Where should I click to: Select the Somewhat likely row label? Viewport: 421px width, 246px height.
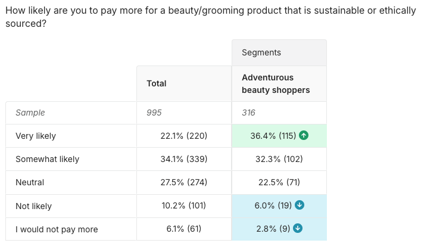(47, 159)
